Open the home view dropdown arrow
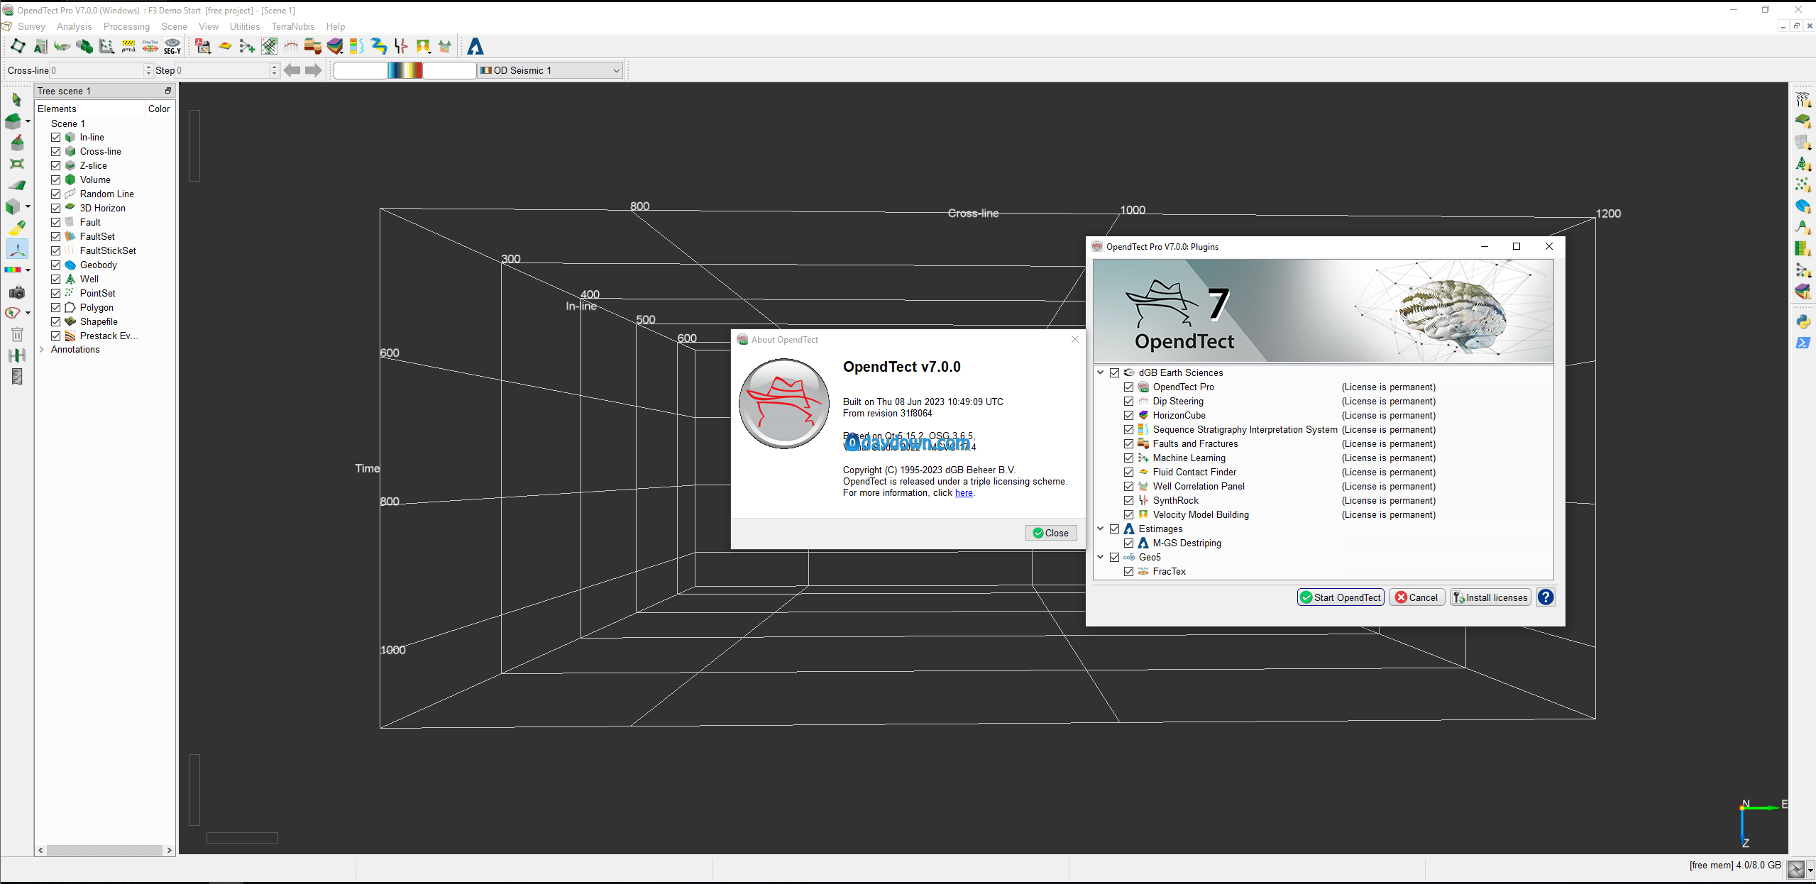1816x884 pixels. 28,121
